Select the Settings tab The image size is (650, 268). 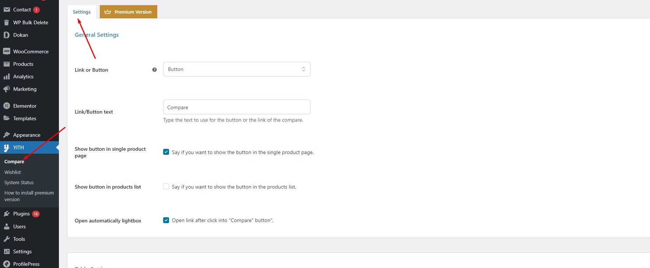click(x=82, y=12)
